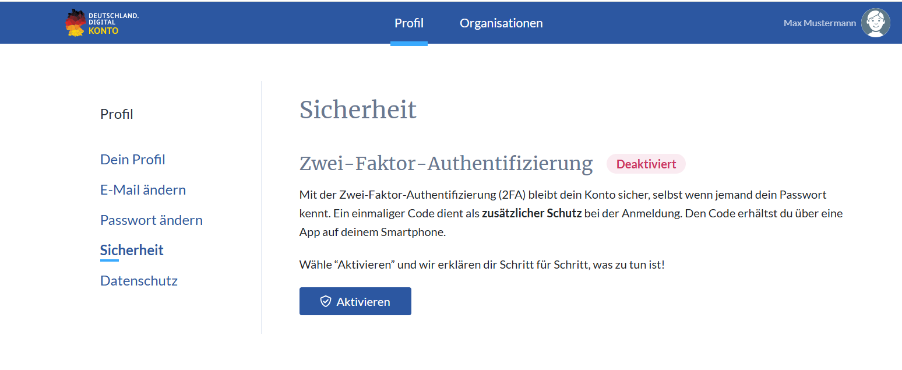The height and width of the screenshot is (370, 902).
Task: Click the 2FA description paragraph
Action: click(x=571, y=213)
